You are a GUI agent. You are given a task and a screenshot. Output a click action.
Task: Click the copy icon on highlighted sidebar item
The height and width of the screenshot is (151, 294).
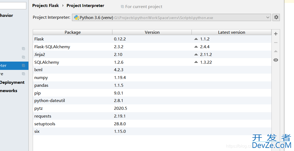pos(23,66)
